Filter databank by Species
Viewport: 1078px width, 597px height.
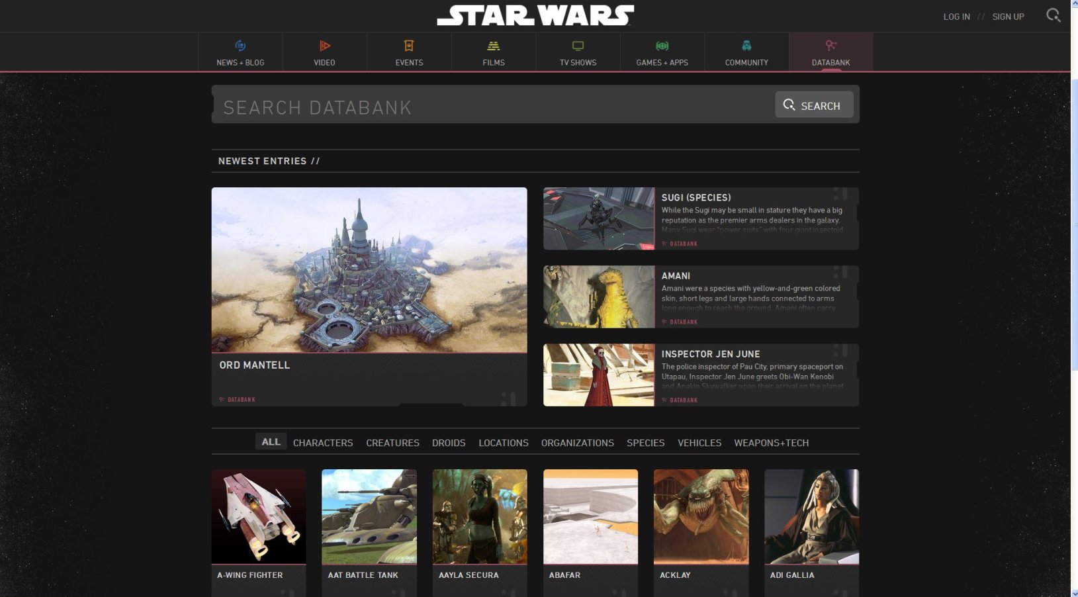646,443
